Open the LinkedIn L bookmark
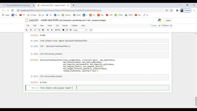The image size is (197, 111). pyautogui.click(x=85, y=15)
